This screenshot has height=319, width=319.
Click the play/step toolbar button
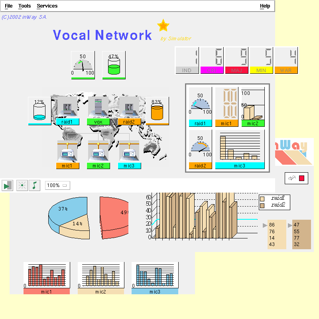[7, 185]
